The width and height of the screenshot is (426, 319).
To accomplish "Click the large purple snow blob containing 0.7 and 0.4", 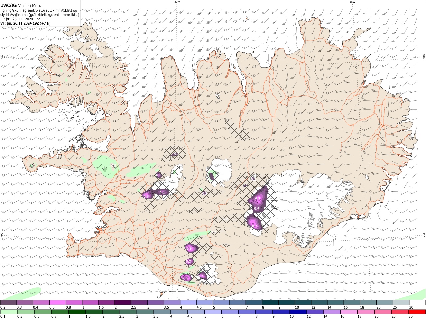I will [x=258, y=199].
